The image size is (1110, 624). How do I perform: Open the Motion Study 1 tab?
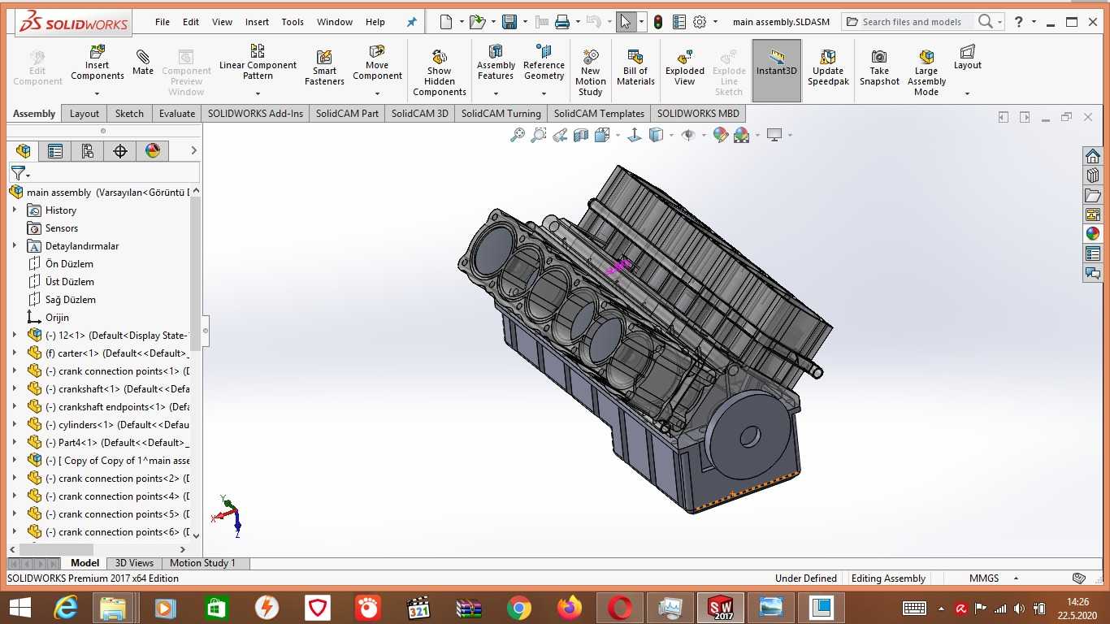point(202,563)
